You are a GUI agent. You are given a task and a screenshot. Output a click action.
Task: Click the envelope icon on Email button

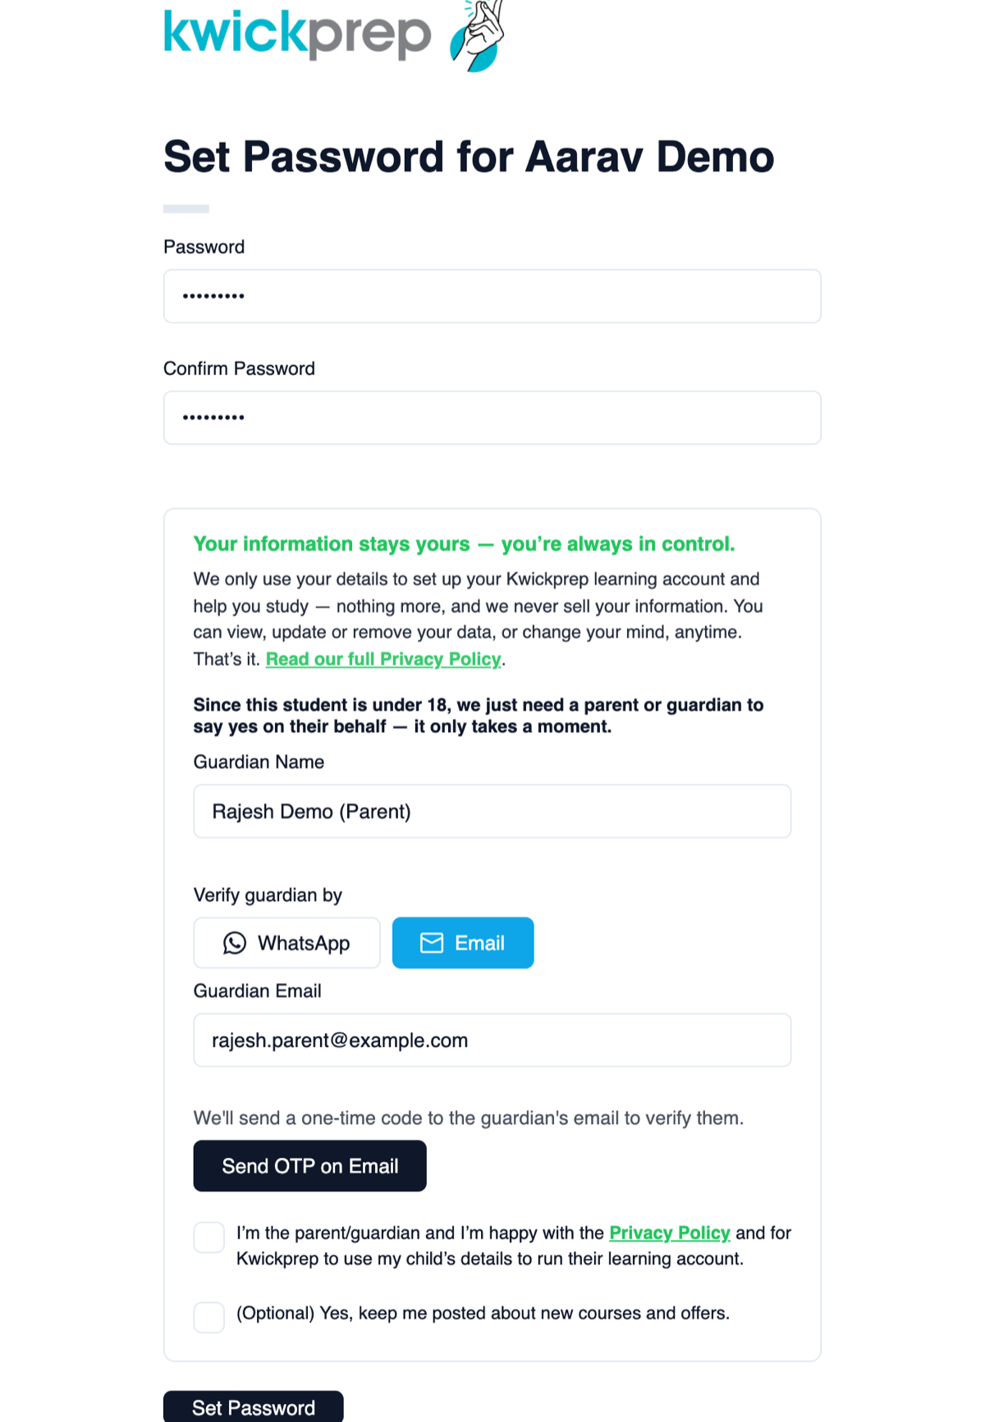click(x=432, y=943)
